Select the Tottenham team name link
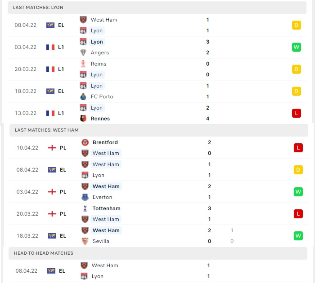Screen dimensions: 315x283 [107, 208]
